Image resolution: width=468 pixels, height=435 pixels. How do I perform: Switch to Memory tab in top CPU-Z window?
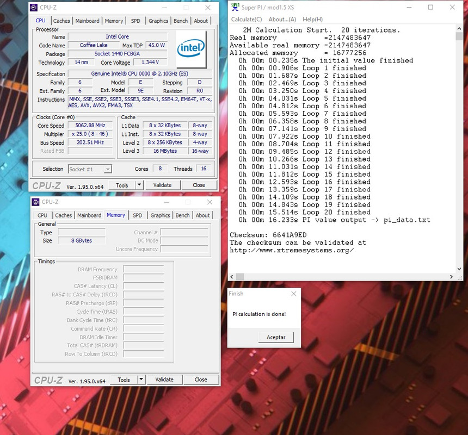[114, 21]
